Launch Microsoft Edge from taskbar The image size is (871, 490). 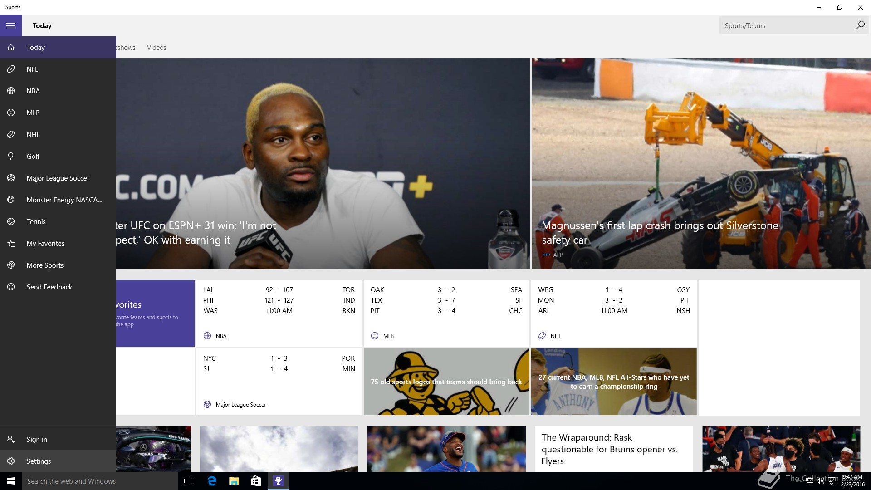[x=211, y=481]
